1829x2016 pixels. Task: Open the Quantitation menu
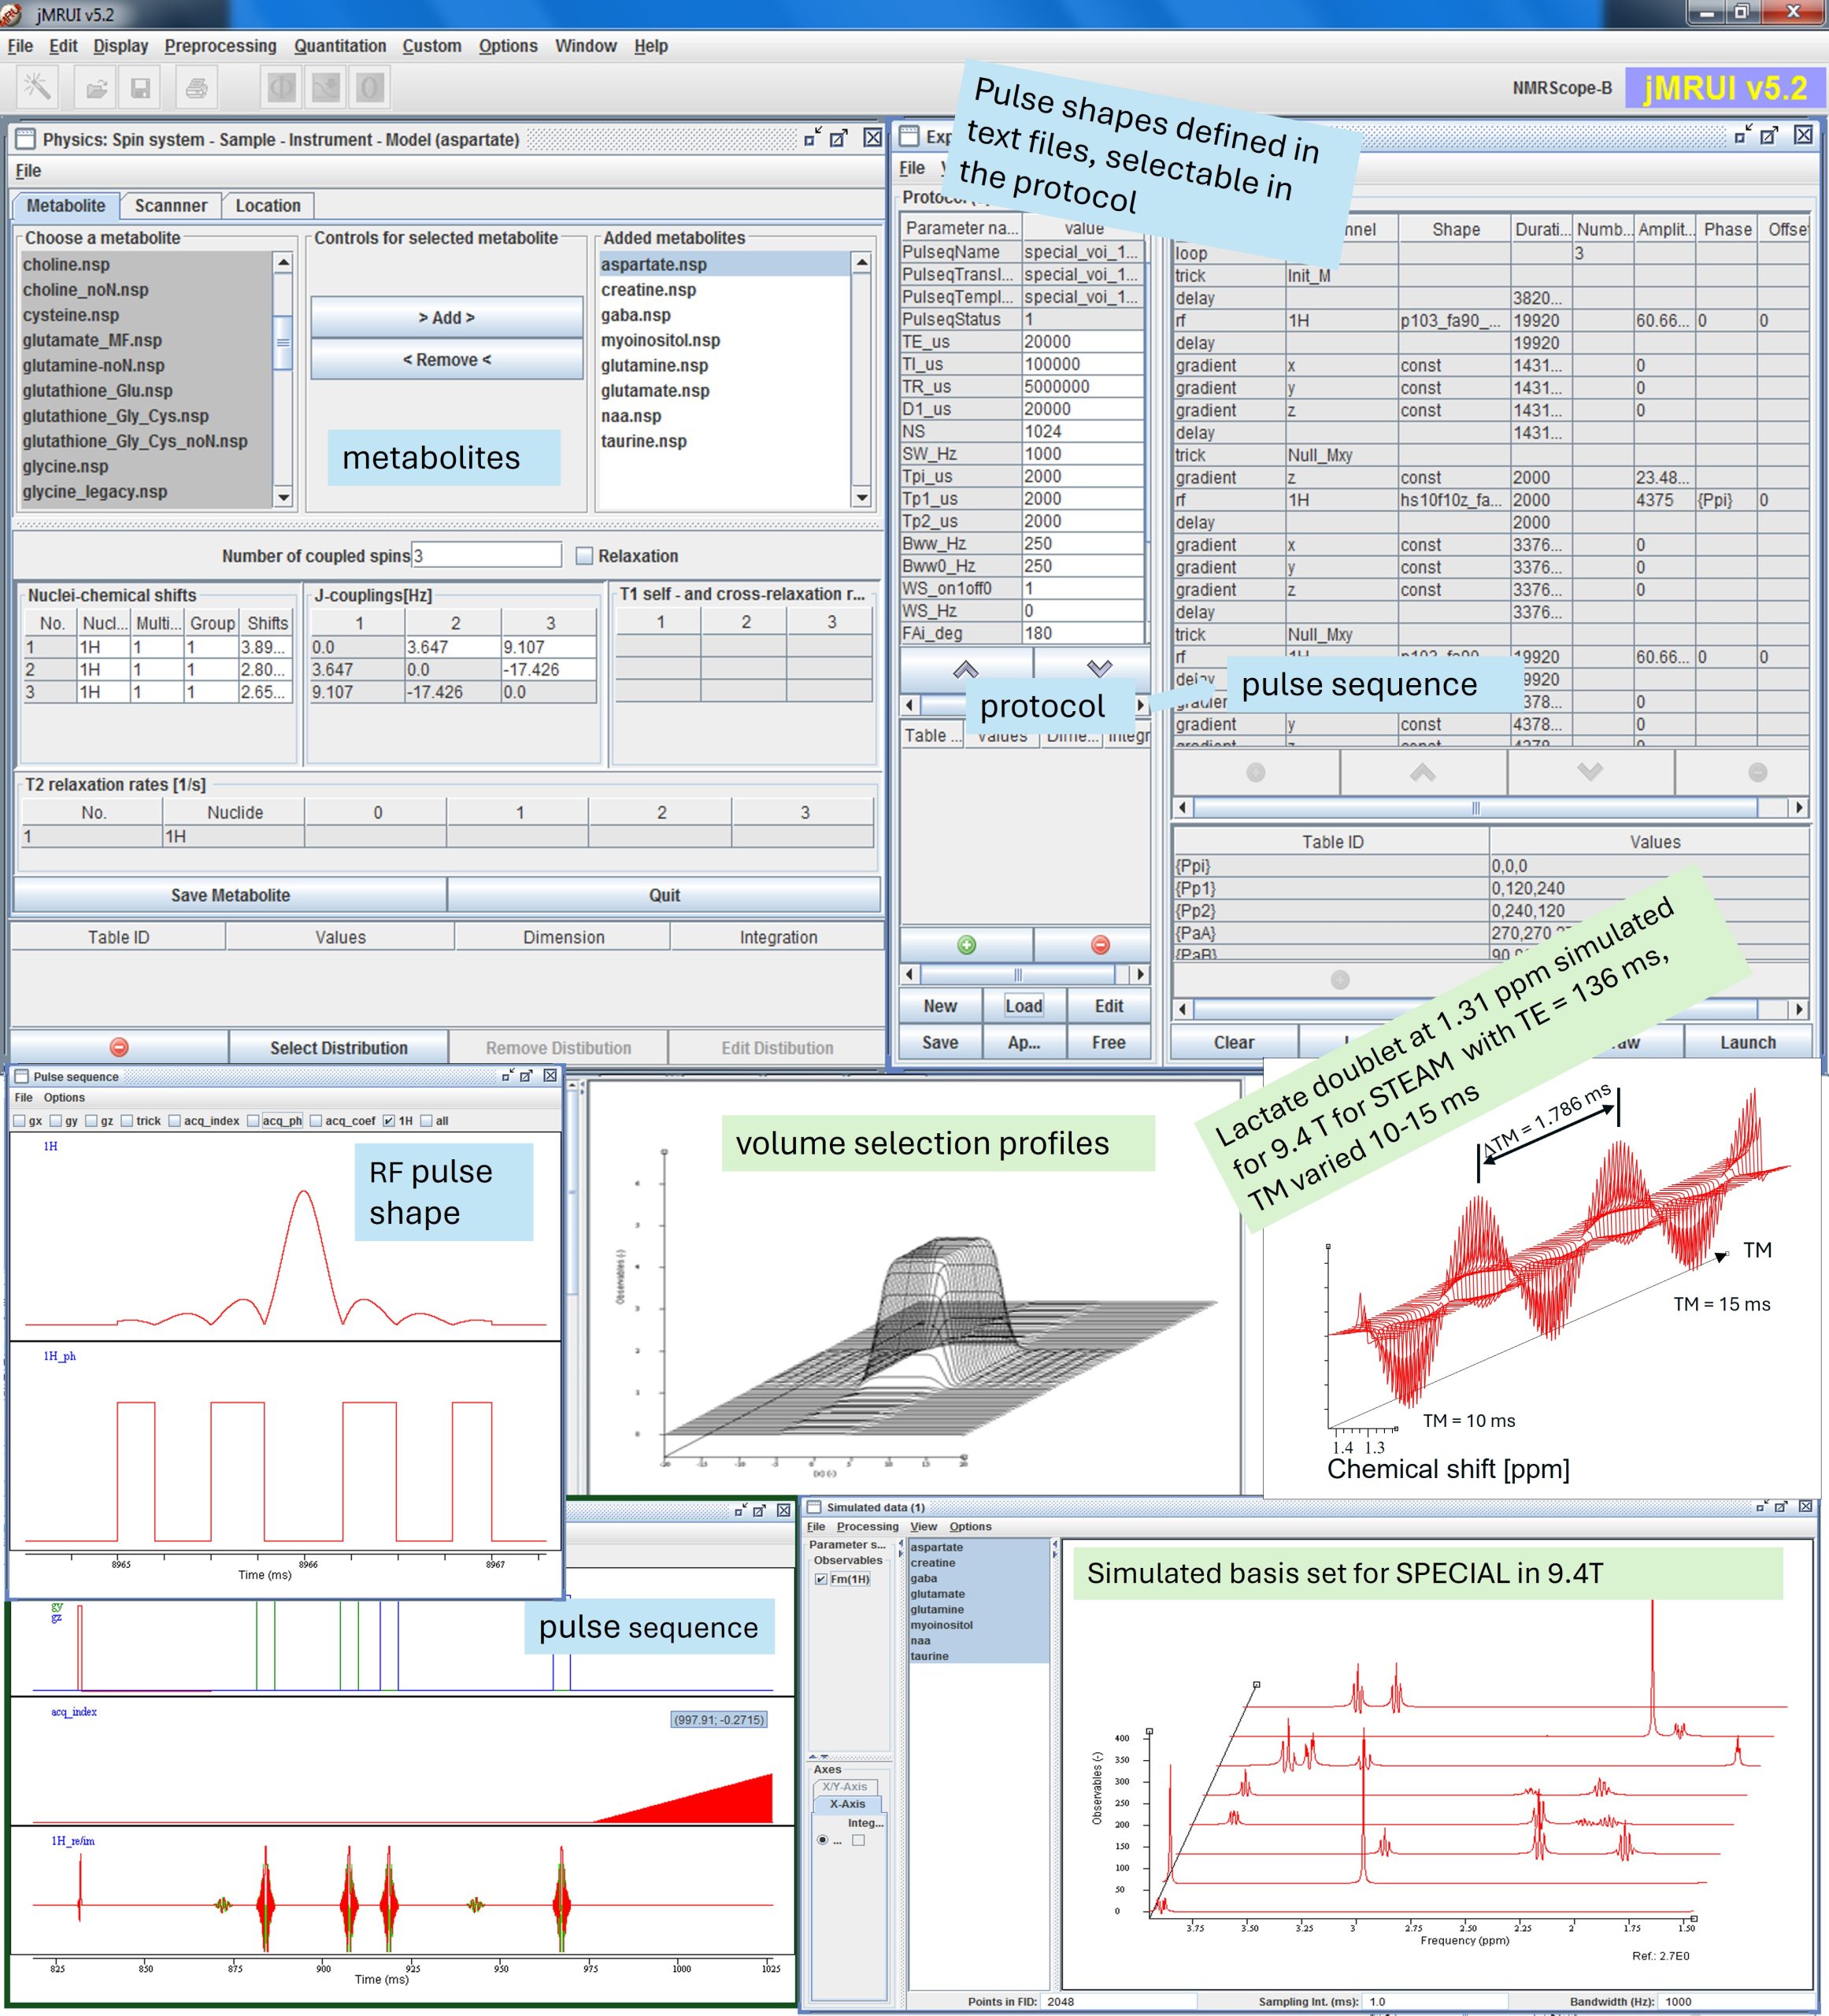pyautogui.click(x=339, y=46)
